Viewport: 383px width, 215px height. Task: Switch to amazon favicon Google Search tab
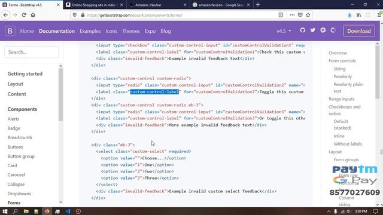point(221,5)
